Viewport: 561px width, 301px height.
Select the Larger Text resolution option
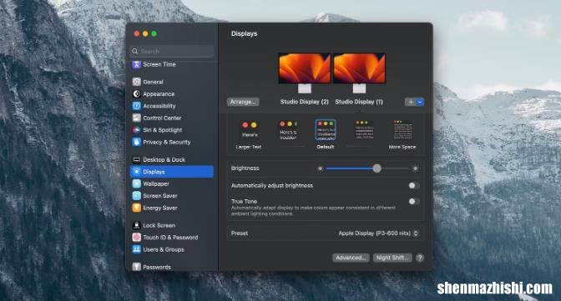click(x=249, y=135)
